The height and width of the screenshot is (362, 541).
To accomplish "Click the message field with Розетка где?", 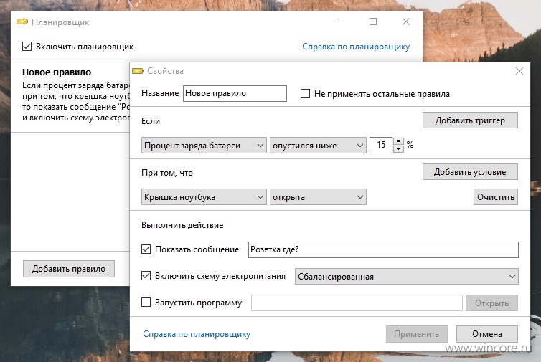I will click(x=383, y=249).
